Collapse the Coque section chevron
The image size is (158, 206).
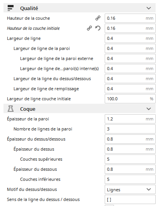[149, 109]
